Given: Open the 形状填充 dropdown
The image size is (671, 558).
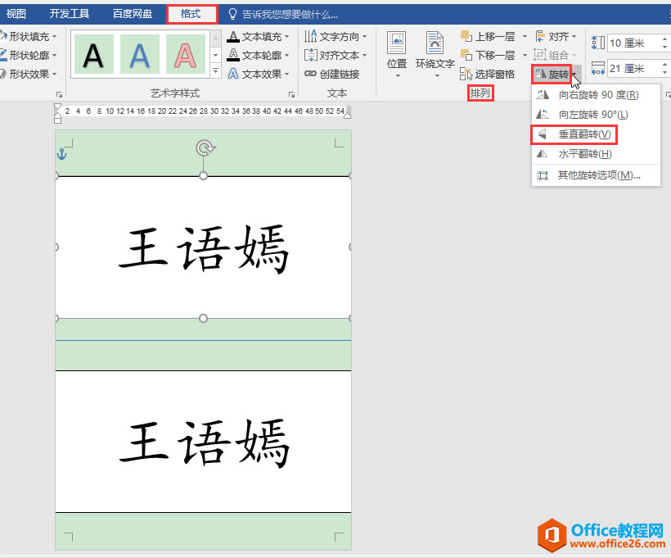Looking at the screenshot, I should (x=29, y=36).
